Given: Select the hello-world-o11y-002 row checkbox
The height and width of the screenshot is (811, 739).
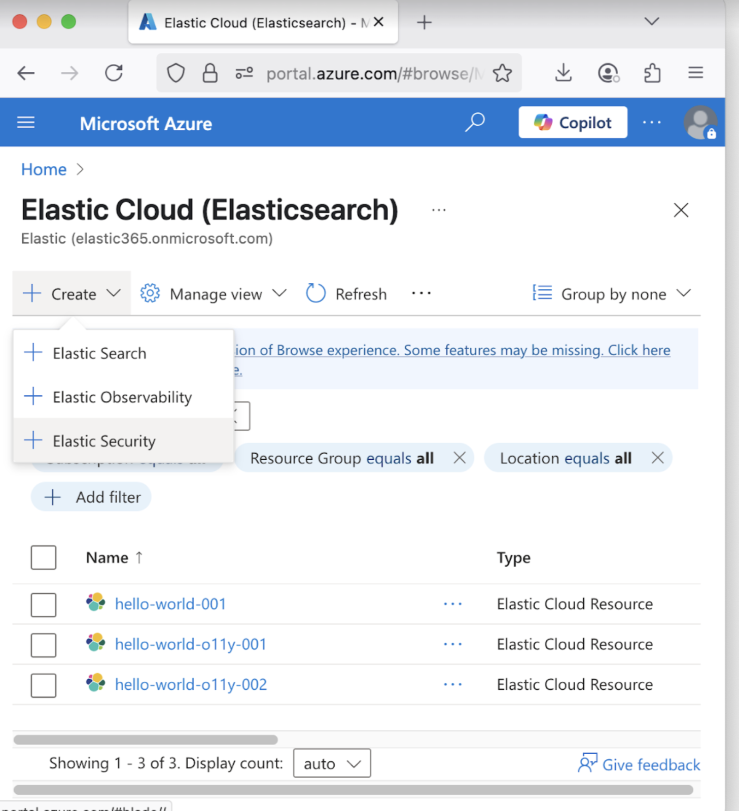Looking at the screenshot, I should (43, 685).
